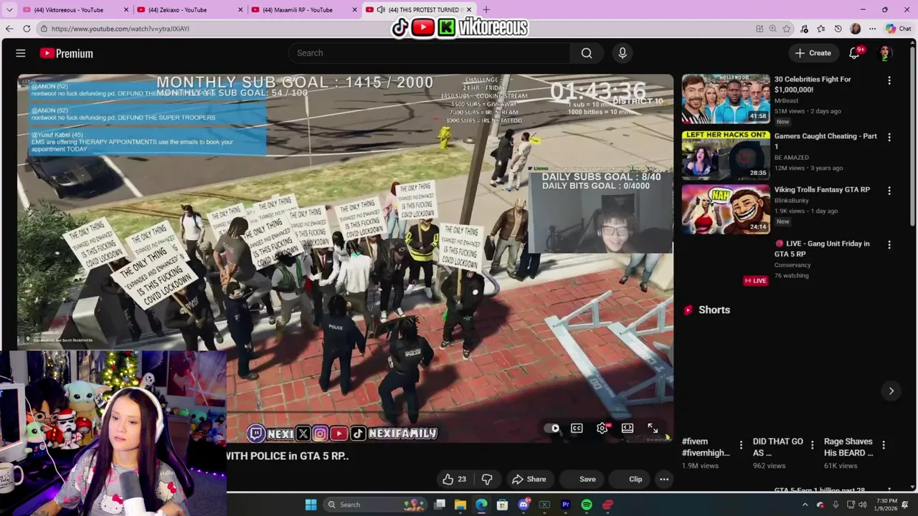
Task: Open YouTube notifications bell
Action: tap(854, 53)
